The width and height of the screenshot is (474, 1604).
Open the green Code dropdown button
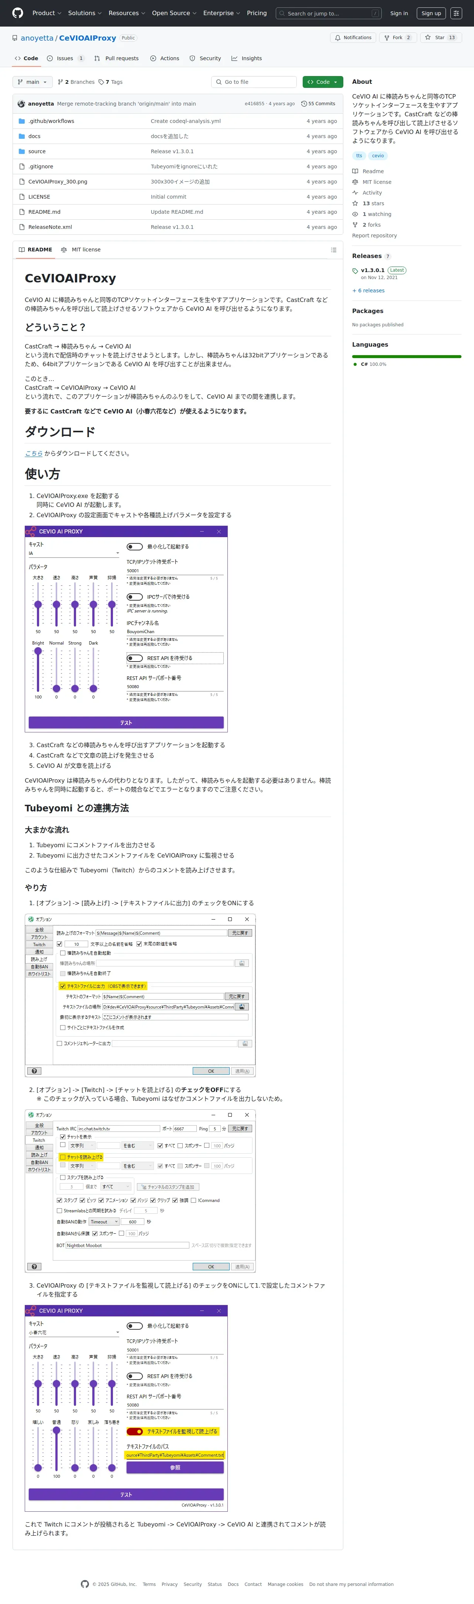[x=323, y=82]
